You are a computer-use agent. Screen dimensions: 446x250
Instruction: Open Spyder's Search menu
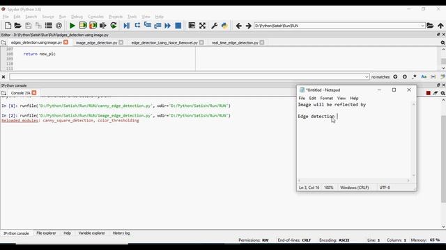(x=31, y=17)
